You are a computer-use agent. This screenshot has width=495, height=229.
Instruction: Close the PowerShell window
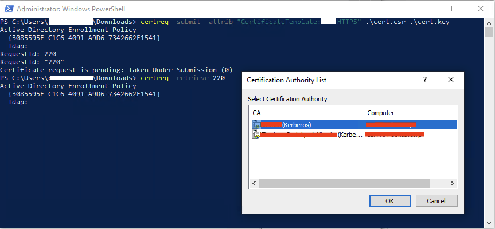(481, 9)
